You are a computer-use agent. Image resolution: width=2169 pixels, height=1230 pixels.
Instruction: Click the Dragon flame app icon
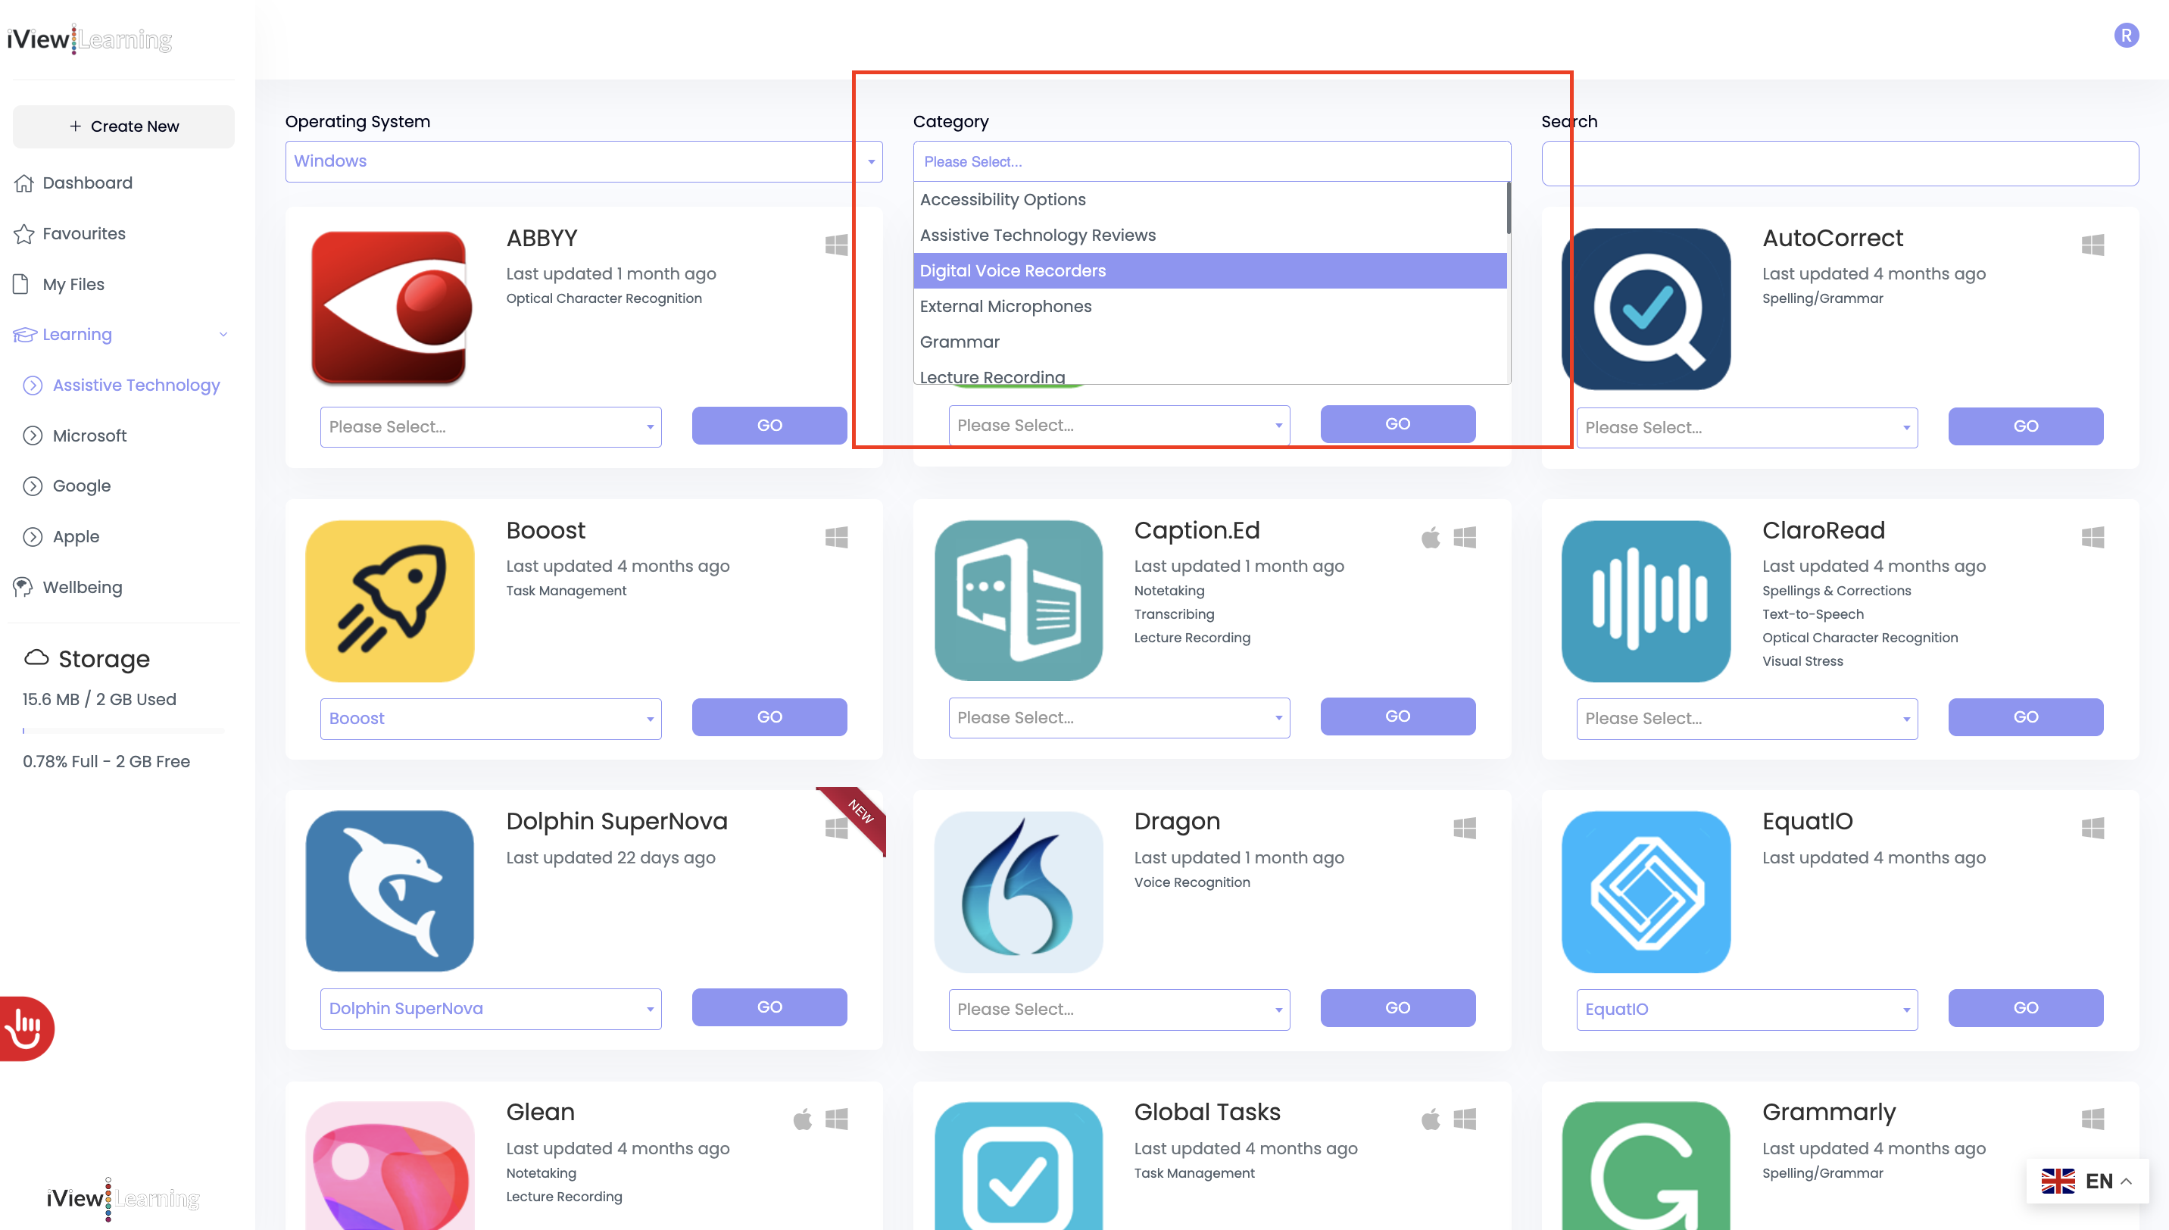coord(1018,891)
